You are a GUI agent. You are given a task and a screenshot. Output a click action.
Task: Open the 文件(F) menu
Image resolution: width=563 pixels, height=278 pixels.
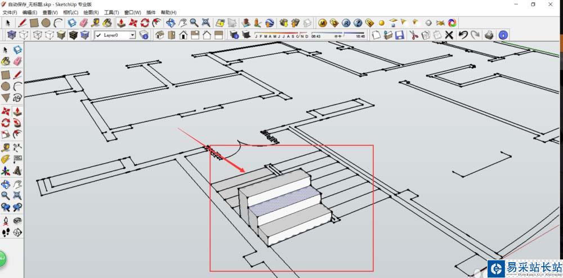(x=10, y=12)
